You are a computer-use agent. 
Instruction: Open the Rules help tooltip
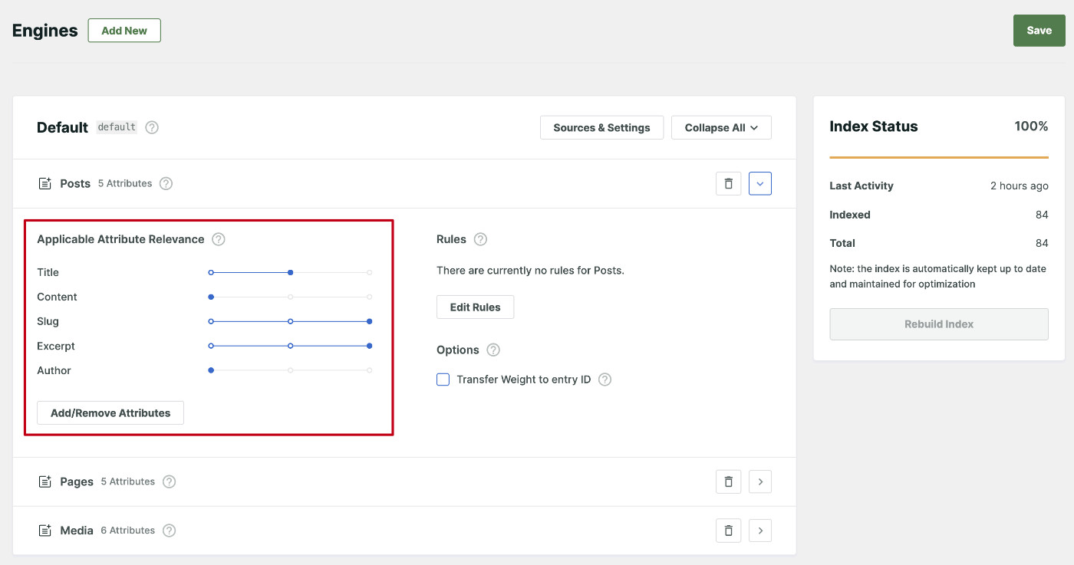[x=481, y=239]
